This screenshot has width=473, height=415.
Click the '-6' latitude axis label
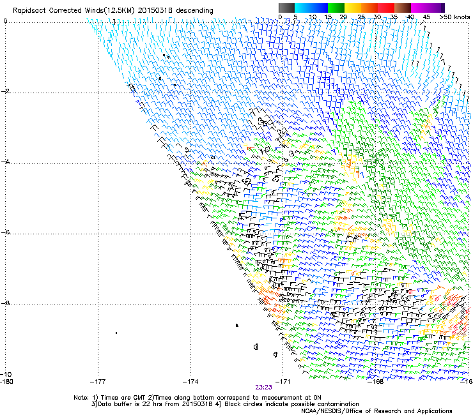[x=5, y=232]
